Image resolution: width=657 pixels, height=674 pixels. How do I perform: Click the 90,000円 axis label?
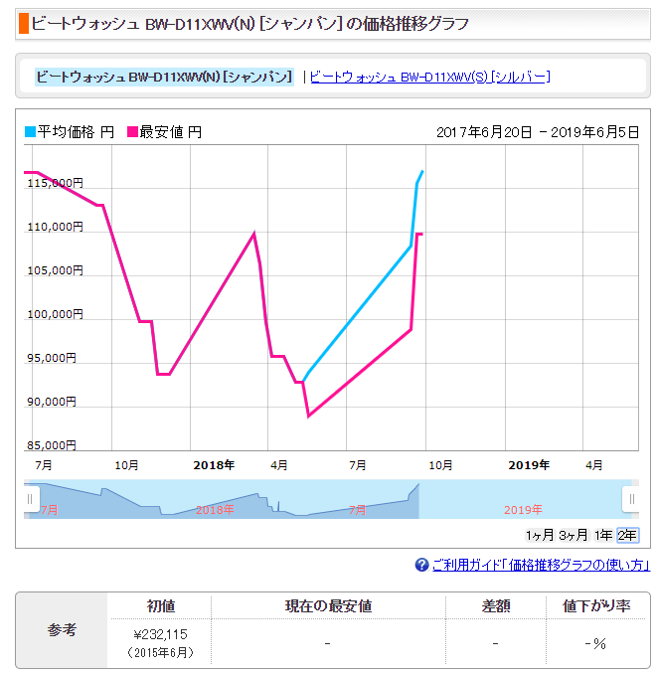pyautogui.click(x=52, y=402)
